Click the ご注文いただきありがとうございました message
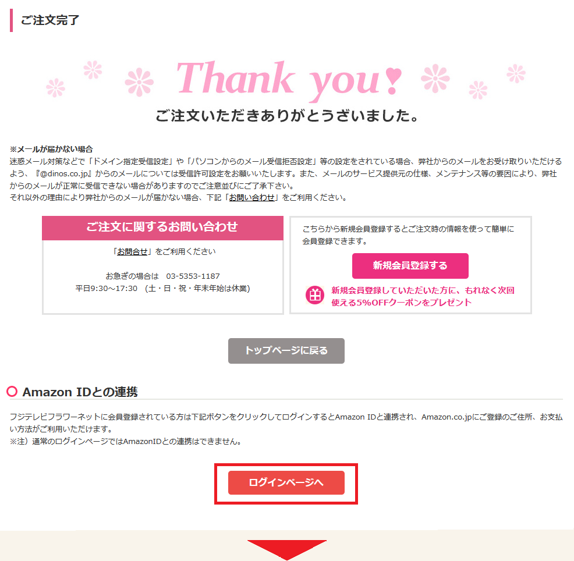This screenshot has height=561, width=574. point(287,116)
